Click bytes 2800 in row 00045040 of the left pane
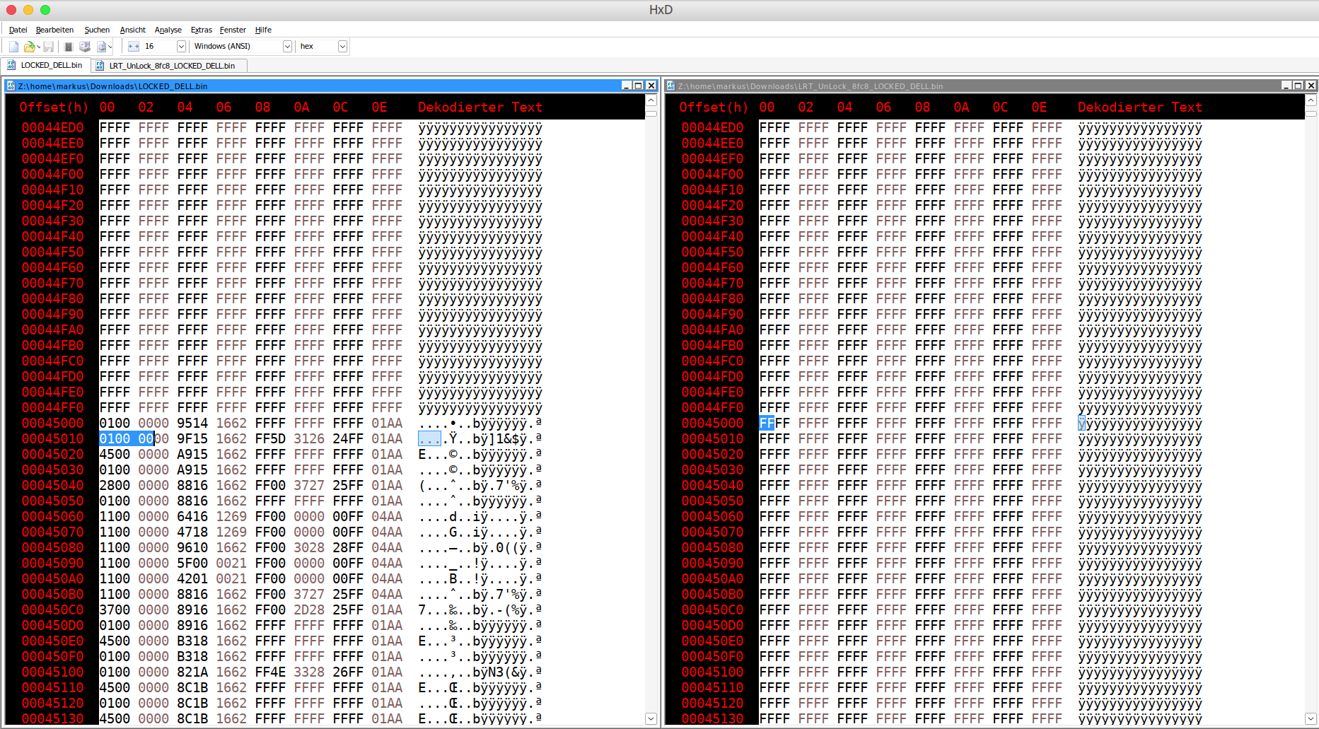Viewport: 1319px width, 729px height. coord(115,485)
